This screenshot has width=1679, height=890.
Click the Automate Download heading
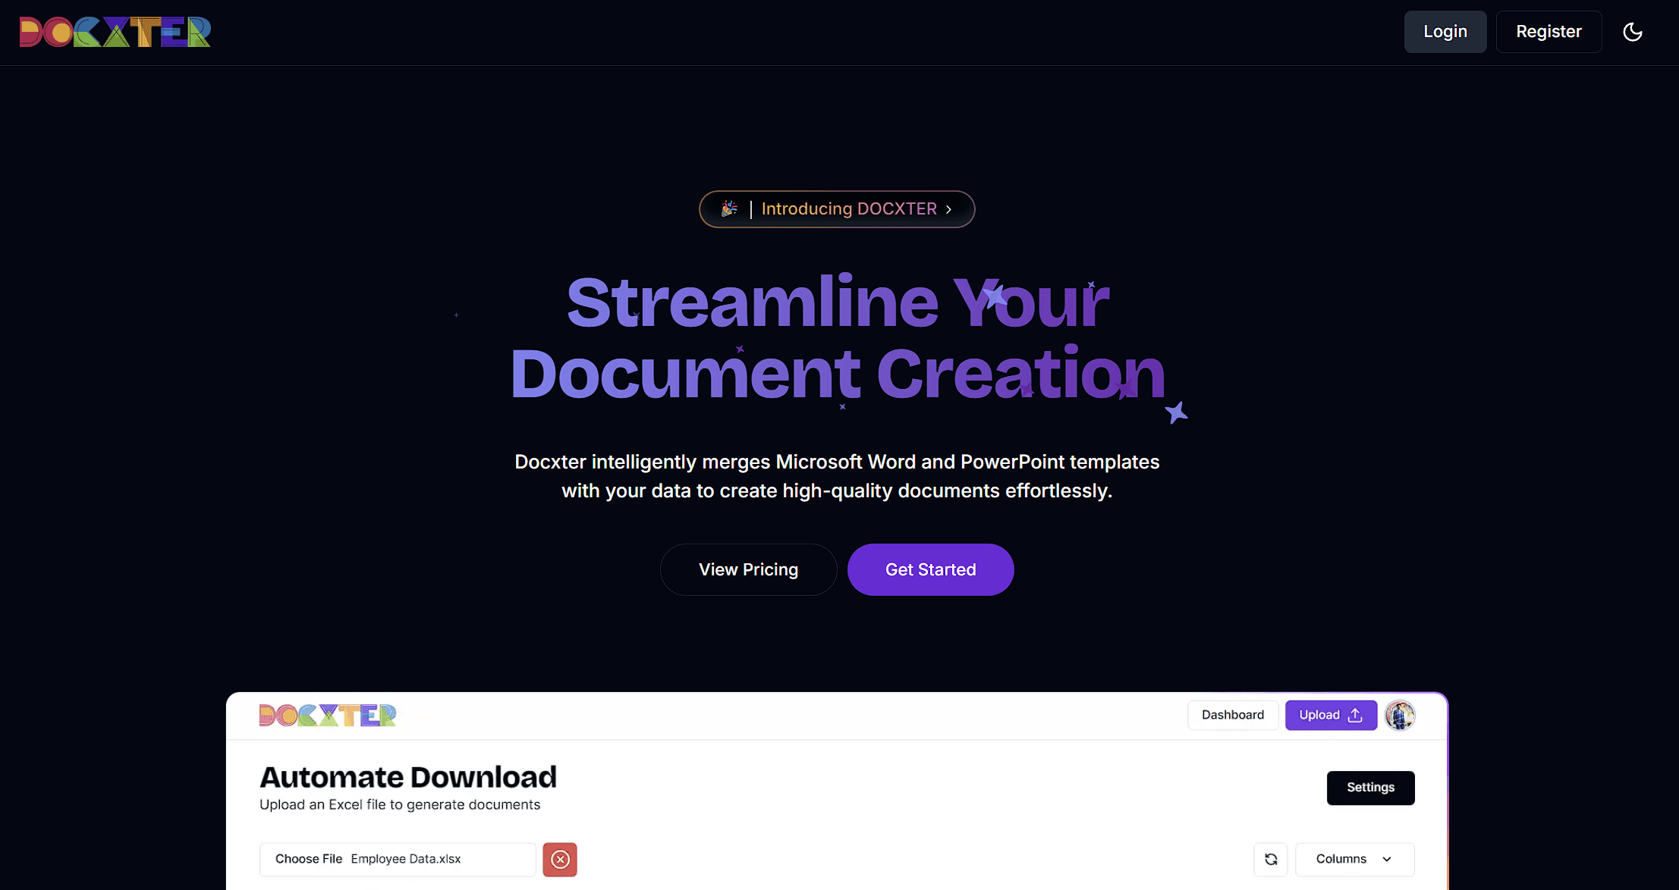(x=408, y=777)
